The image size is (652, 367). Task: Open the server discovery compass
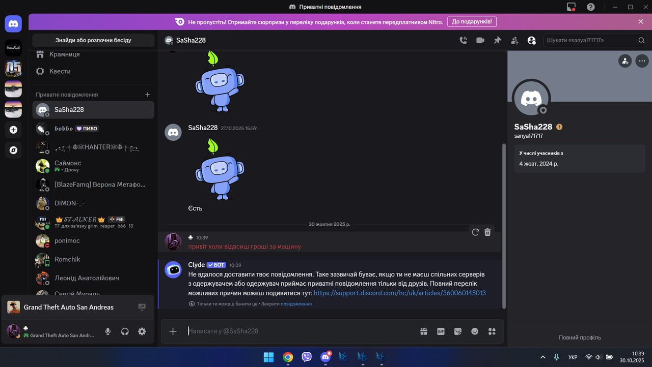point(13,150)
